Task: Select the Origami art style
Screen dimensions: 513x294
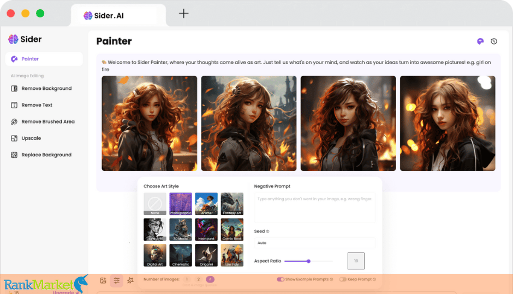Action: click(x=206, y=255)
